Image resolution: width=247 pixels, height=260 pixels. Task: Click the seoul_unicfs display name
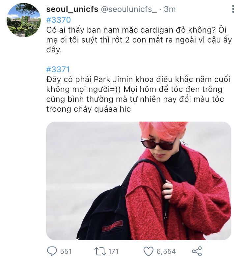[72, 9]
